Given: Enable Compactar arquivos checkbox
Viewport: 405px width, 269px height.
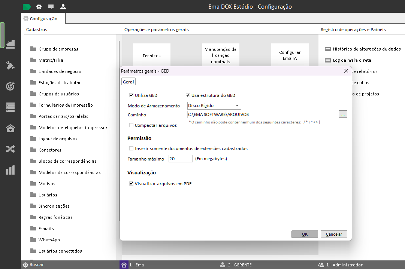Looking at the screenshot, I should pyautogui.click(x=131, y=125).
